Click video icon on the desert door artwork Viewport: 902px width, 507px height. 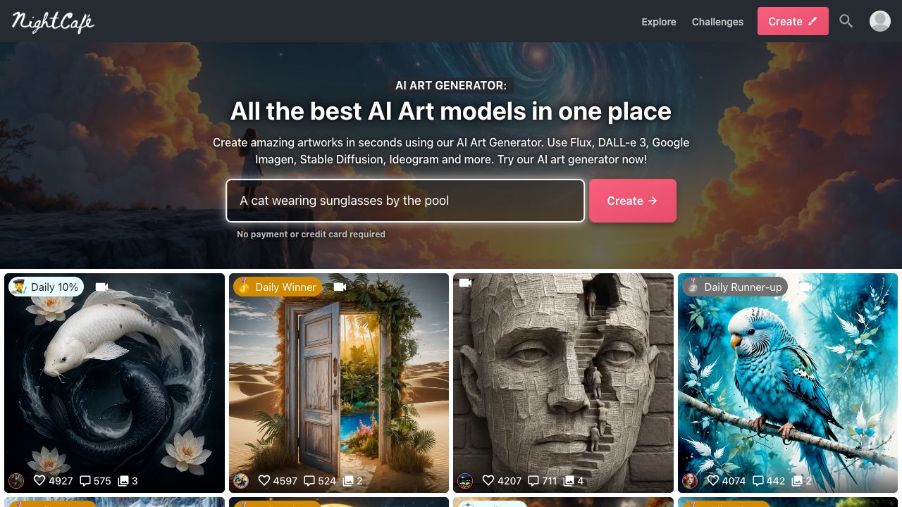(340, 287)
